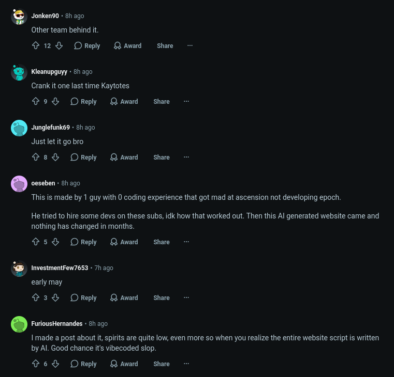The height and width of the screenshot is (377, 394).
Task: Open Jonken90's avatar profile picture
Action: (19, 17)
